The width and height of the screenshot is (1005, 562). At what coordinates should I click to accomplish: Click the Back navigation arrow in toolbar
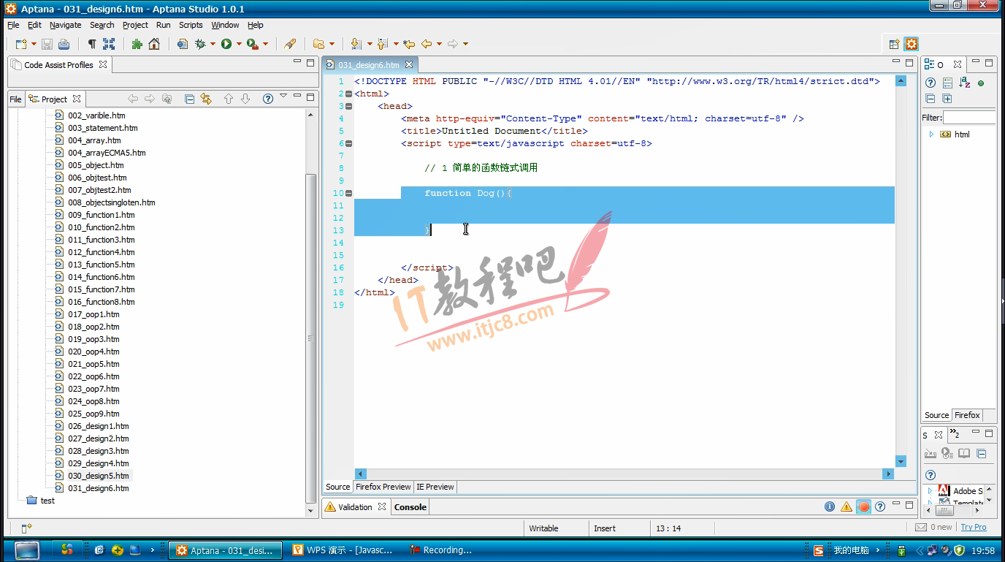tap(427, 44)
